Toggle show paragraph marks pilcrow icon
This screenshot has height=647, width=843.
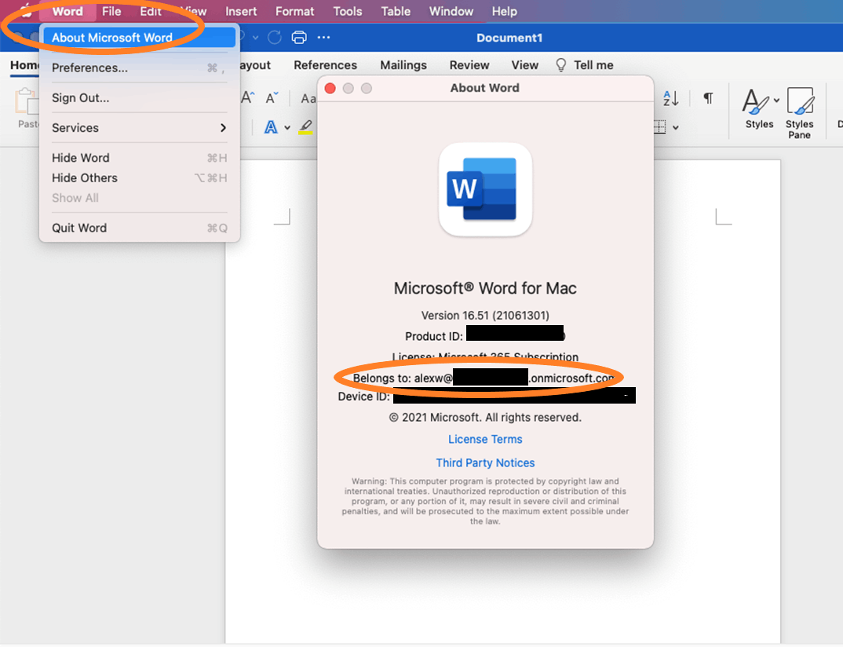pos(709,98)
